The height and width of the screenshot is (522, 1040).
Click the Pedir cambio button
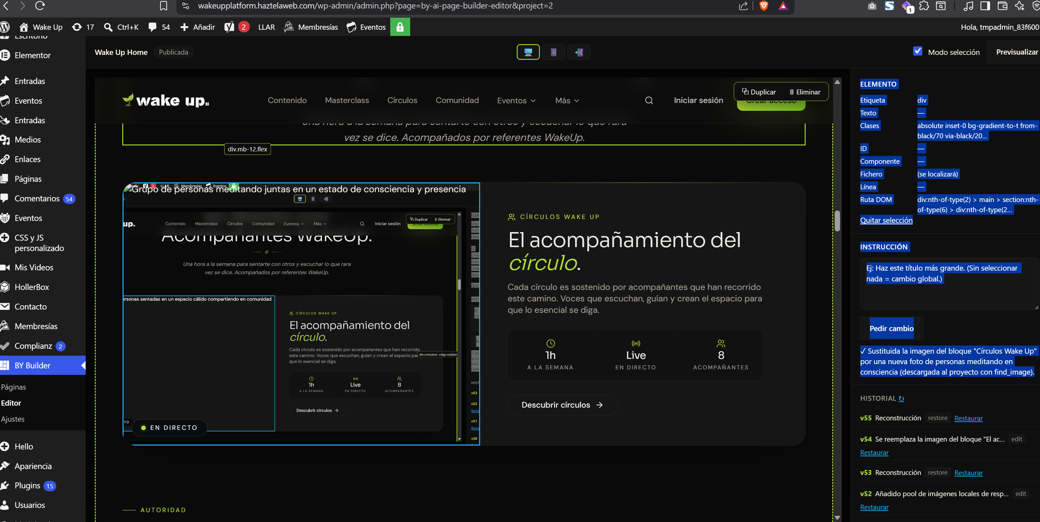tap(891, 328)
